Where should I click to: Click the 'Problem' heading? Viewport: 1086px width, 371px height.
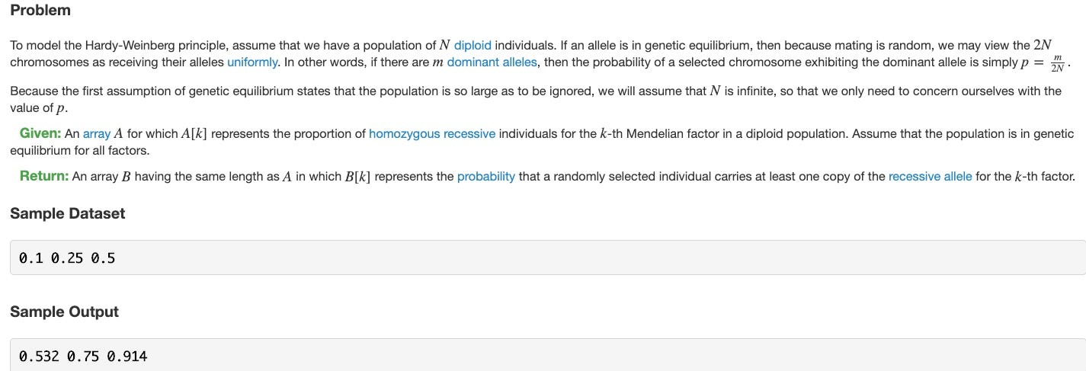point(40,10)
